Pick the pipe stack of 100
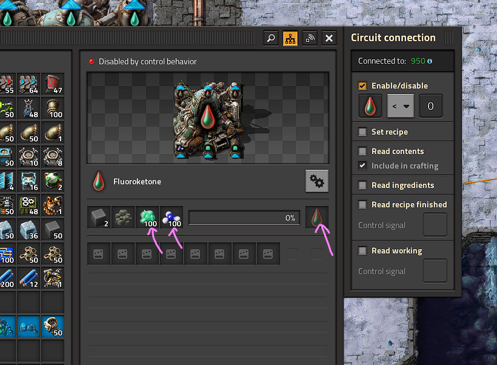Image resolution: width=497 pixels, height=365 pixels. (53, 109)
